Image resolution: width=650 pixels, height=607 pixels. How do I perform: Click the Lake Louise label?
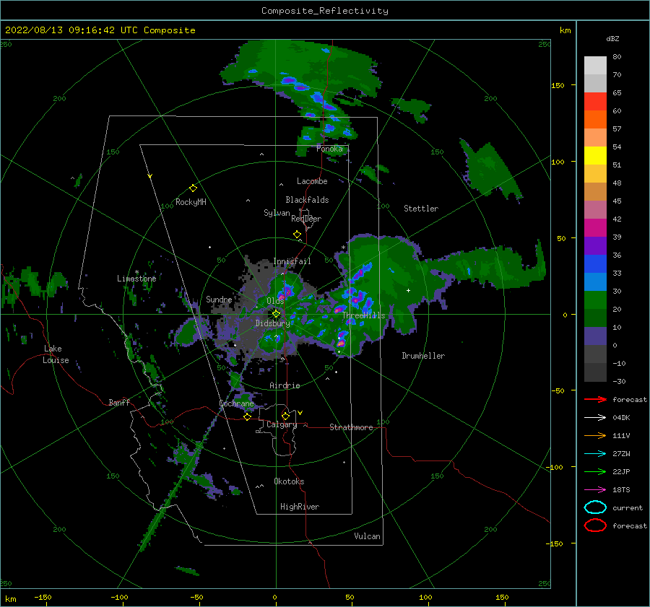(x=56, y=354)
